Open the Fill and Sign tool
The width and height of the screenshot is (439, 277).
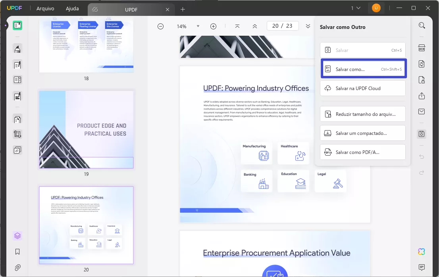(17, 96)
